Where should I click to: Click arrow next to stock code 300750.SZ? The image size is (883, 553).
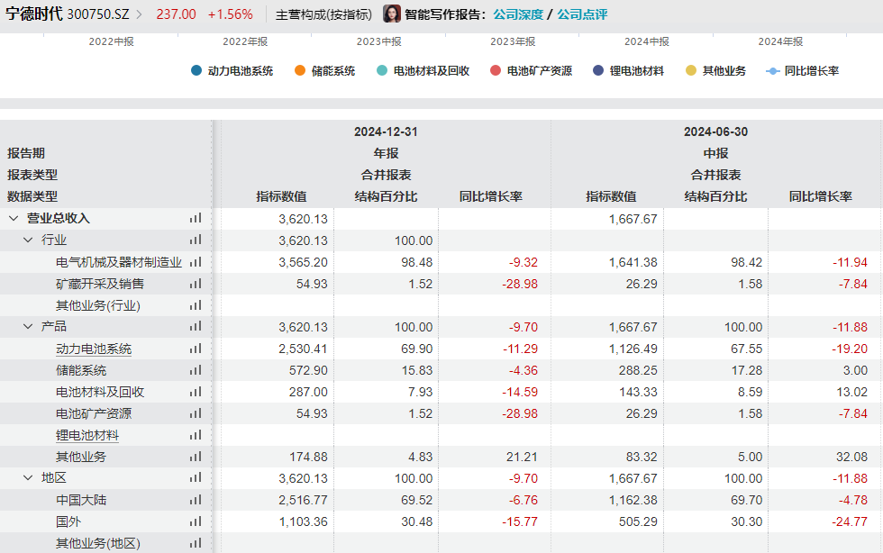[x=139, y=14]
